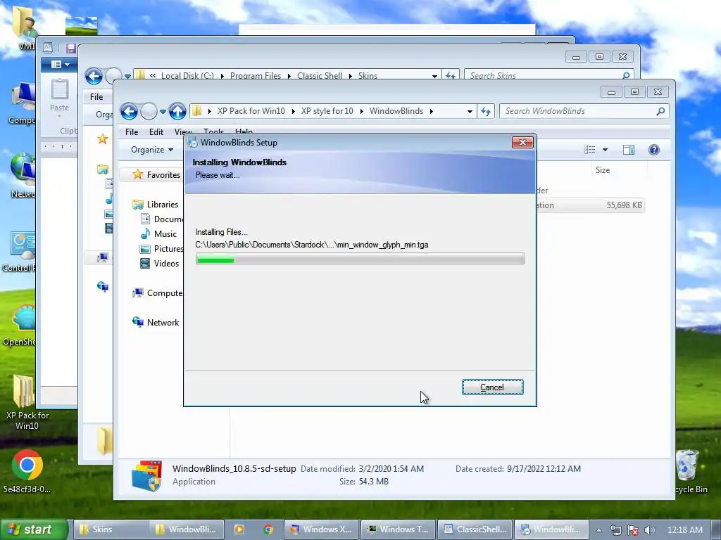Click the Chrome taskbar icon
721x540 pixels.
pos(268,529)
